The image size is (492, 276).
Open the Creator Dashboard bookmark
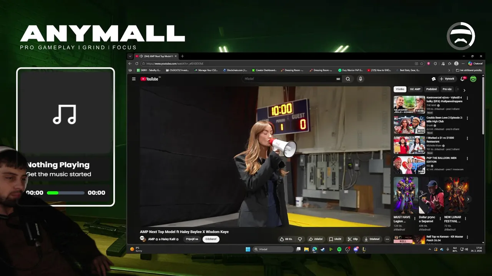[264, 71]
